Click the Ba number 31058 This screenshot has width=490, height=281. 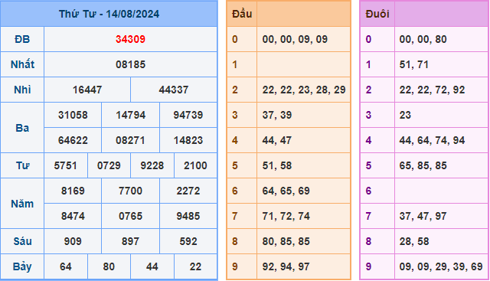(73, 115)
